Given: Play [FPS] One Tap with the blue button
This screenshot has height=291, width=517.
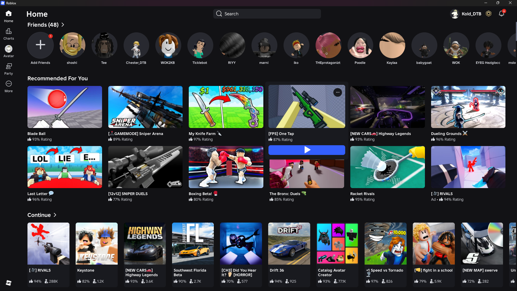Looking at the screenshot, I should [x=307, y=150].
